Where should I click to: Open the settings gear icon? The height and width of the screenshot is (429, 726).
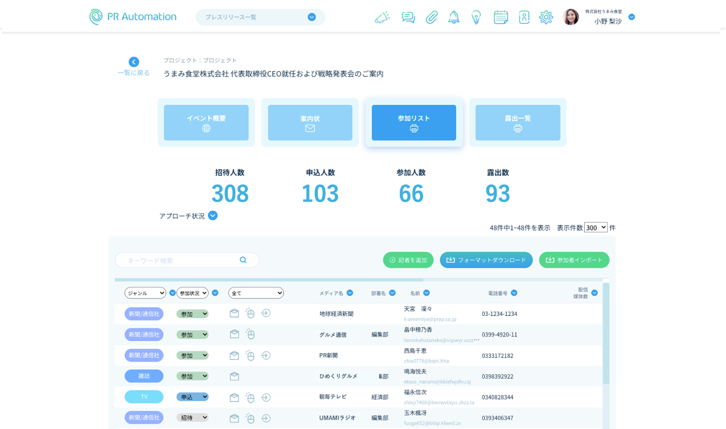pos(546,17)
